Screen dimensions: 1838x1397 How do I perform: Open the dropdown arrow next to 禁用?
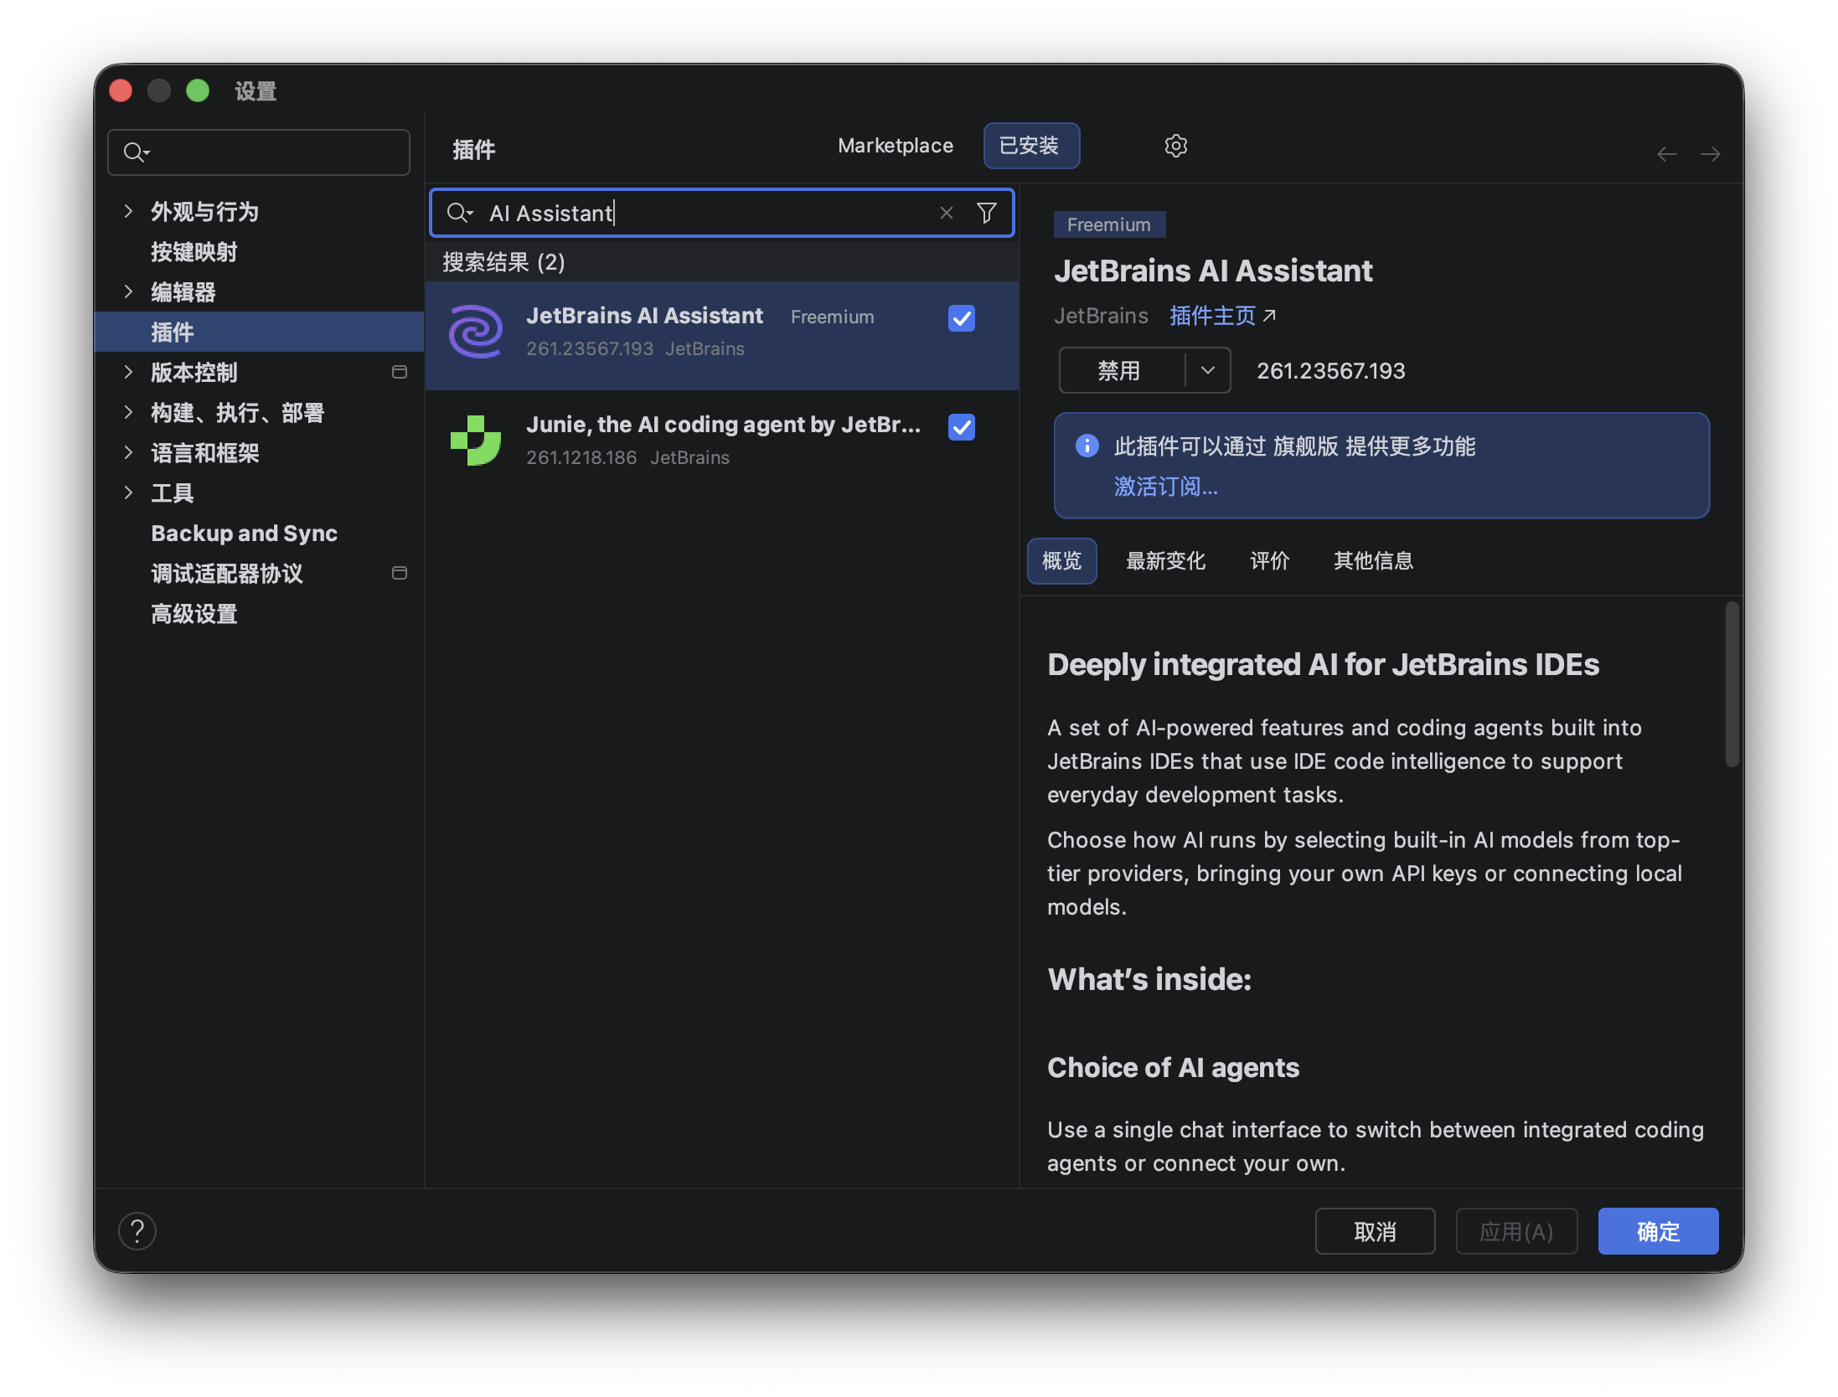click(1207, 370)
